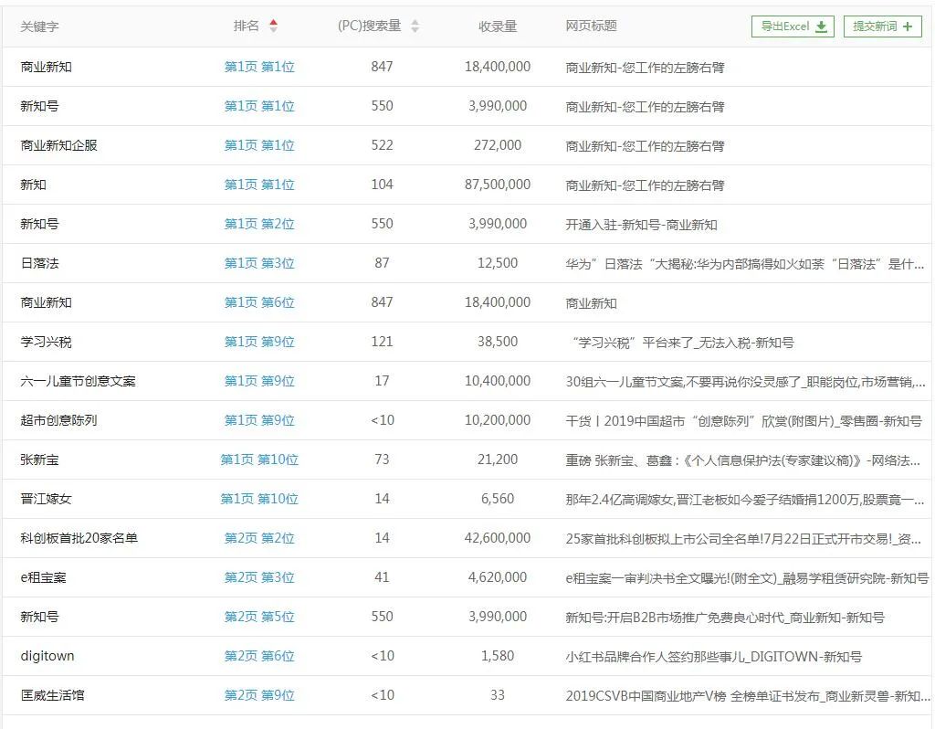
Task: Select the keyword 商业新知企服
Action: pyautogui.click(x=58, y=145)
